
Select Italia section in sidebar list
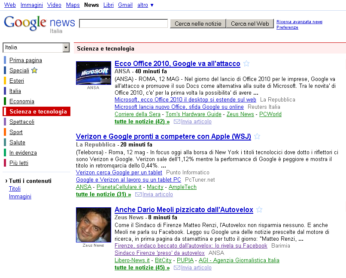15,91
